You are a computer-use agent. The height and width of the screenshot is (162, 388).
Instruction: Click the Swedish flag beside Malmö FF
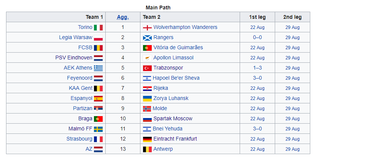pyautogui.click(x=98, y=129)
